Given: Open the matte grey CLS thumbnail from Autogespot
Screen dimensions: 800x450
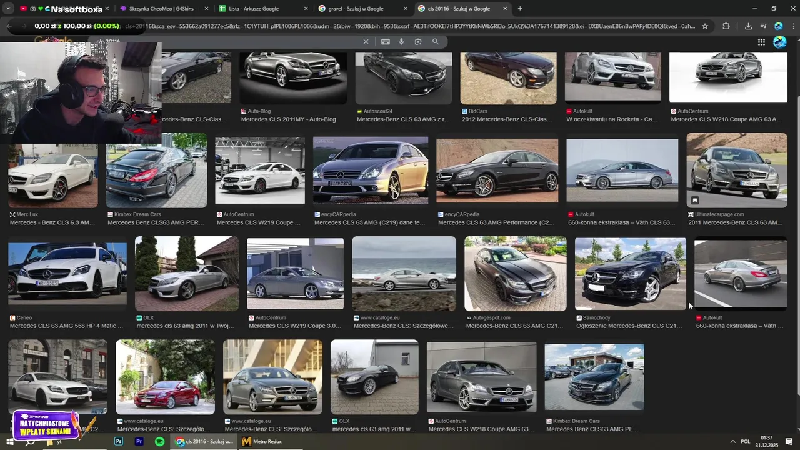Looking at the screenshot, I should pos(515,273).
